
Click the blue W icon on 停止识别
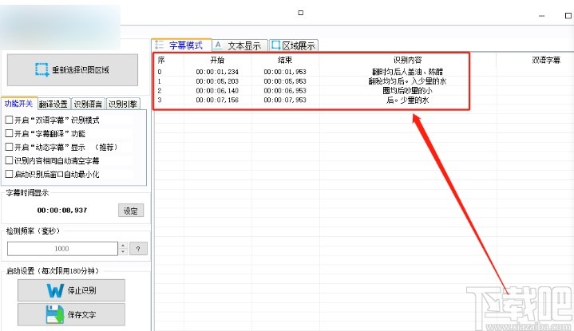click(x=55, y=290)
